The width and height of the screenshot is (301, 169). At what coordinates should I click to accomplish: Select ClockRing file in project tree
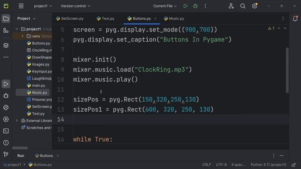40,50
